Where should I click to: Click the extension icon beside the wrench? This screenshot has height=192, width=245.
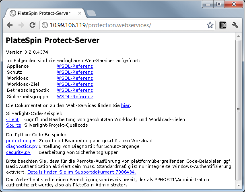tap(222, 25)
